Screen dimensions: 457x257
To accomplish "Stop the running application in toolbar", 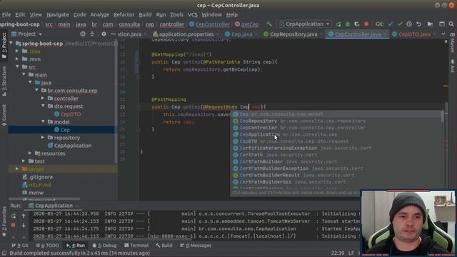I will coord(366,24).
